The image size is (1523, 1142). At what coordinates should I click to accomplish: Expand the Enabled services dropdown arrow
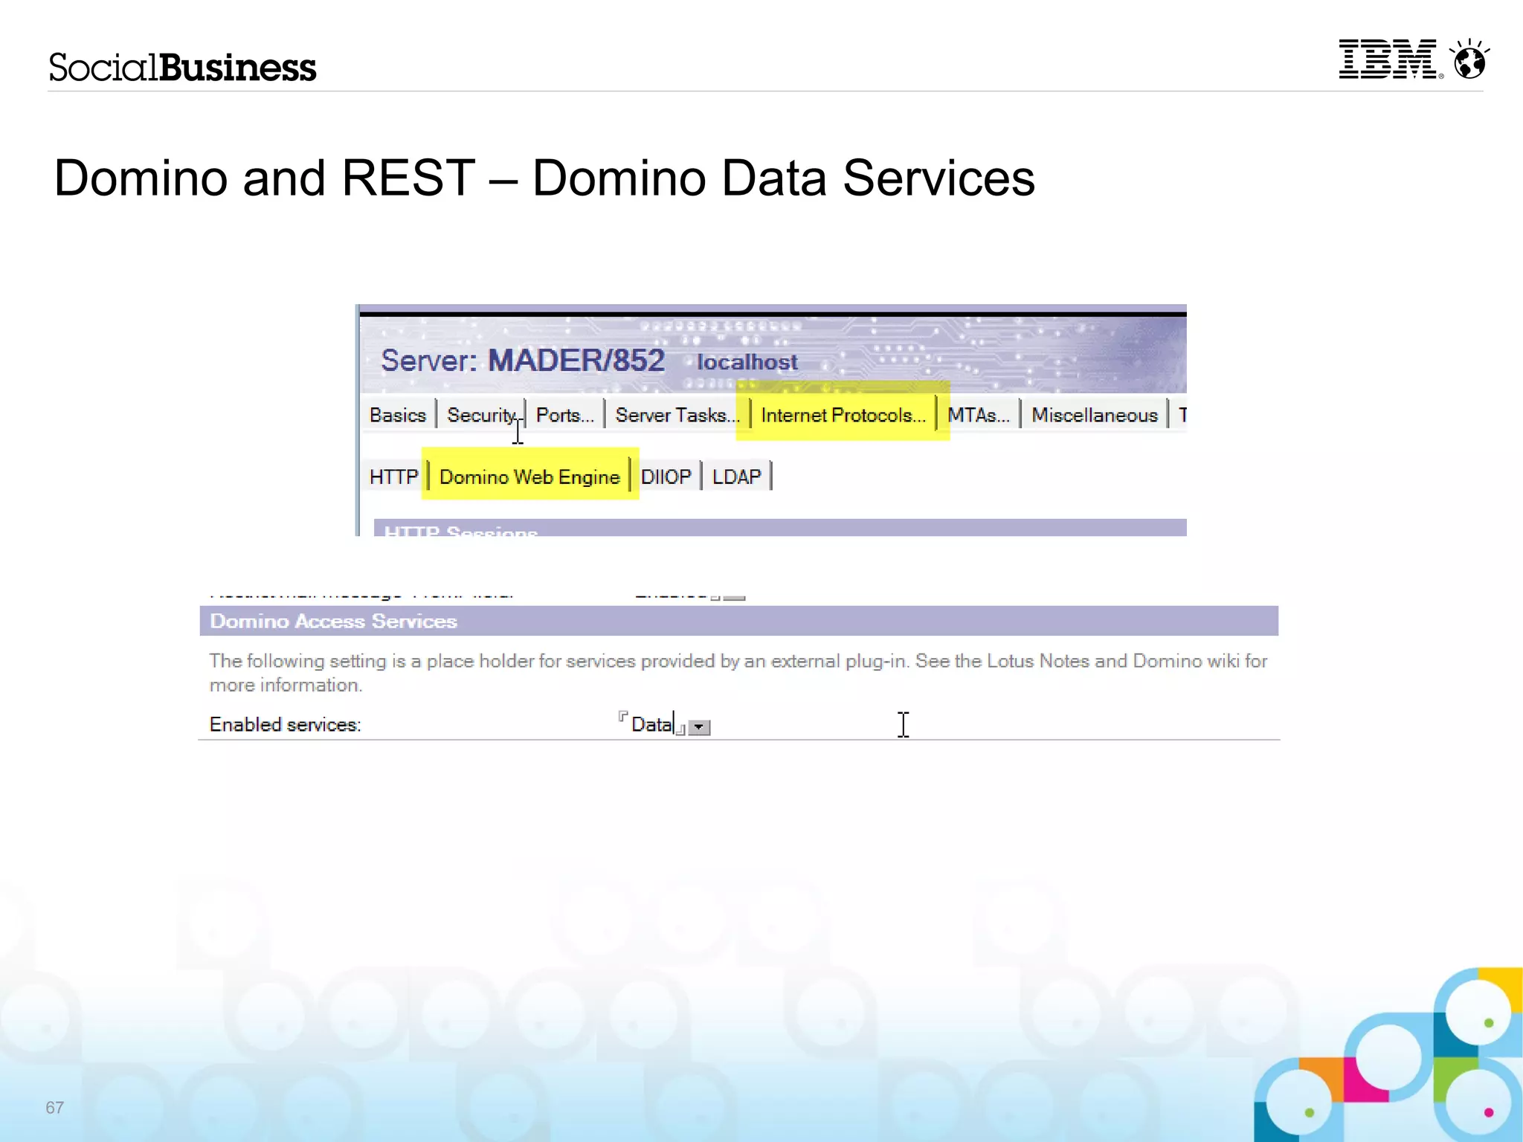click(699, 727)
